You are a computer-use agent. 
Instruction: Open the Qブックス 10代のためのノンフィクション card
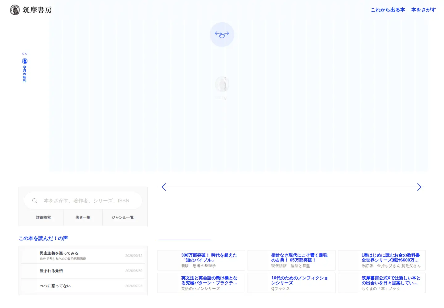coord(291,283)
